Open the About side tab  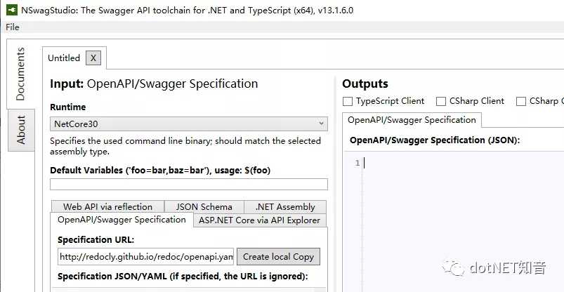coord(21,130)
